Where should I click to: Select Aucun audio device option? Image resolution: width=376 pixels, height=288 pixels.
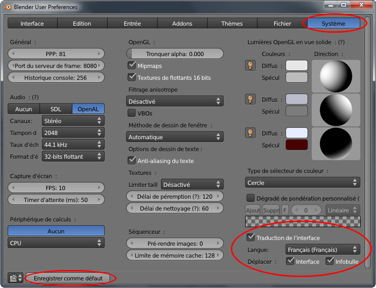24,109
